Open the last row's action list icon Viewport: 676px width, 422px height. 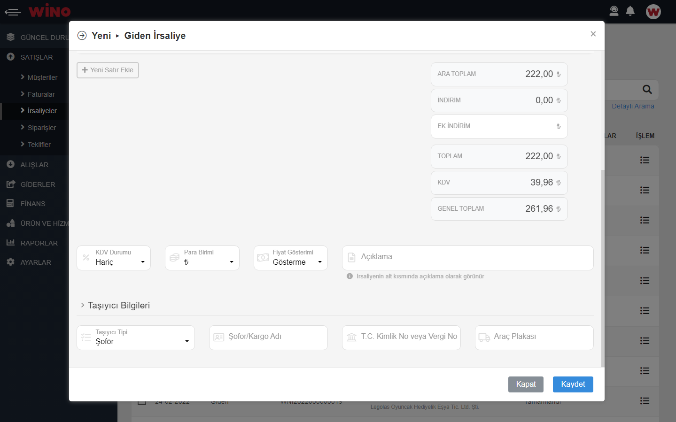645,401
